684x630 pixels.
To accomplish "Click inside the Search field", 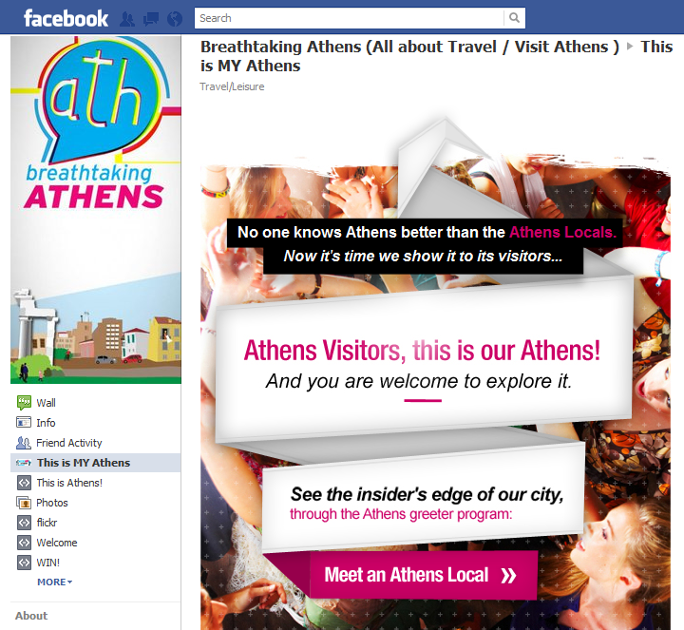I will 349,18.
